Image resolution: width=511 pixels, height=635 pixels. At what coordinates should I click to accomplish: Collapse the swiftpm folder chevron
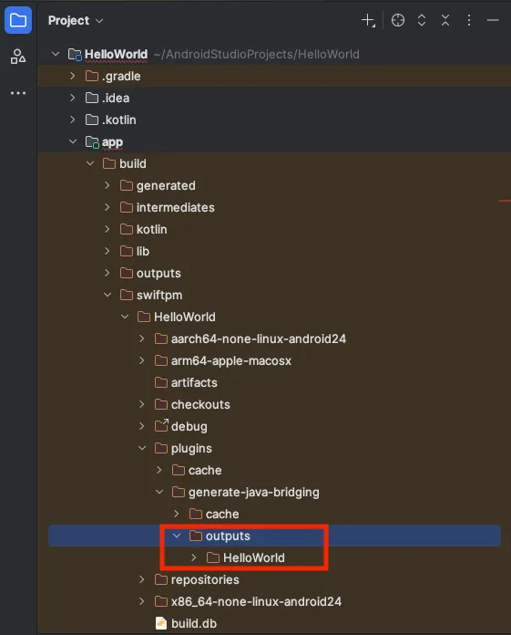(x=107, y=295)
